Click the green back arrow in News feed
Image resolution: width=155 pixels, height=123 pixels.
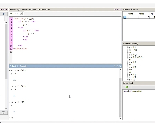coord(127,87)
